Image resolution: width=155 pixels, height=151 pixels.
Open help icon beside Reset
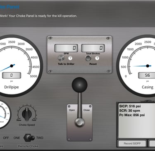tap(97, 58)
